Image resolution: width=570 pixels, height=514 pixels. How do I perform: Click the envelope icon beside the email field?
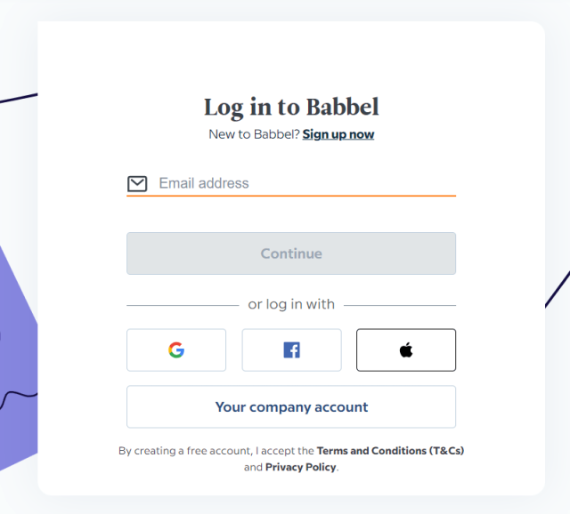click(x=137, y=184)
